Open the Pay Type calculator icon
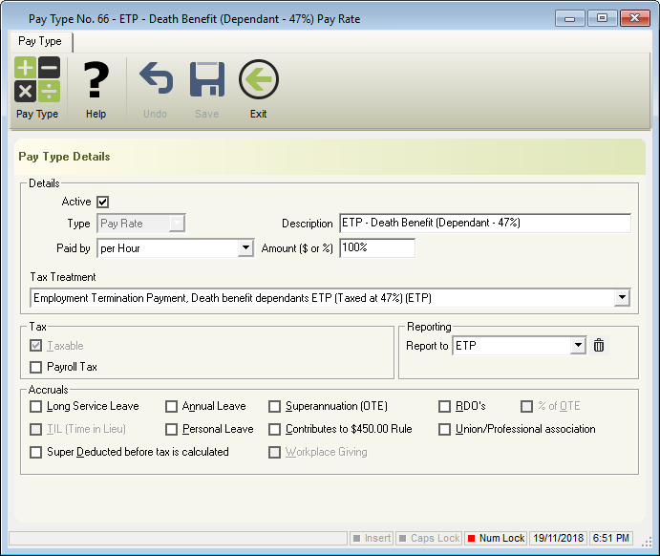This screenshot has width=660, height=556. click(37, 79)
